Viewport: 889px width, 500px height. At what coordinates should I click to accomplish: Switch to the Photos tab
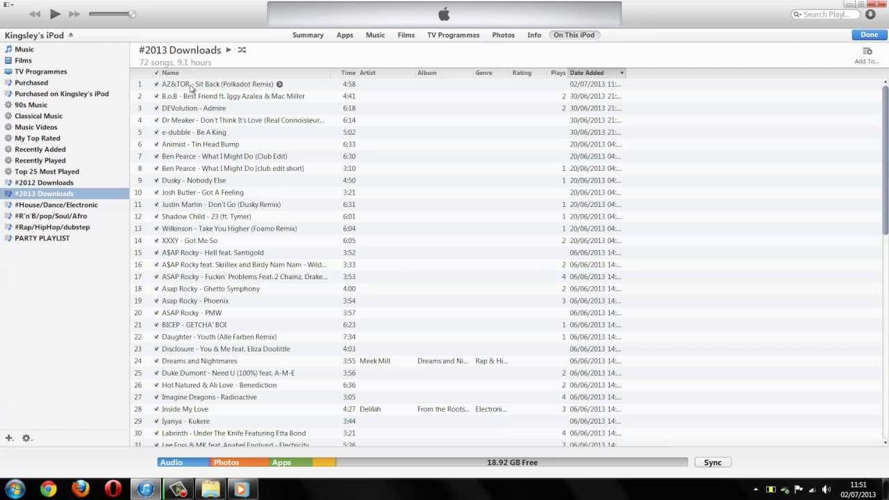503,35
